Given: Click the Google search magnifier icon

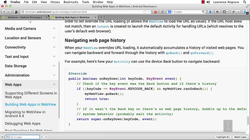Looking at the screenshot, I should pos(203,12).
